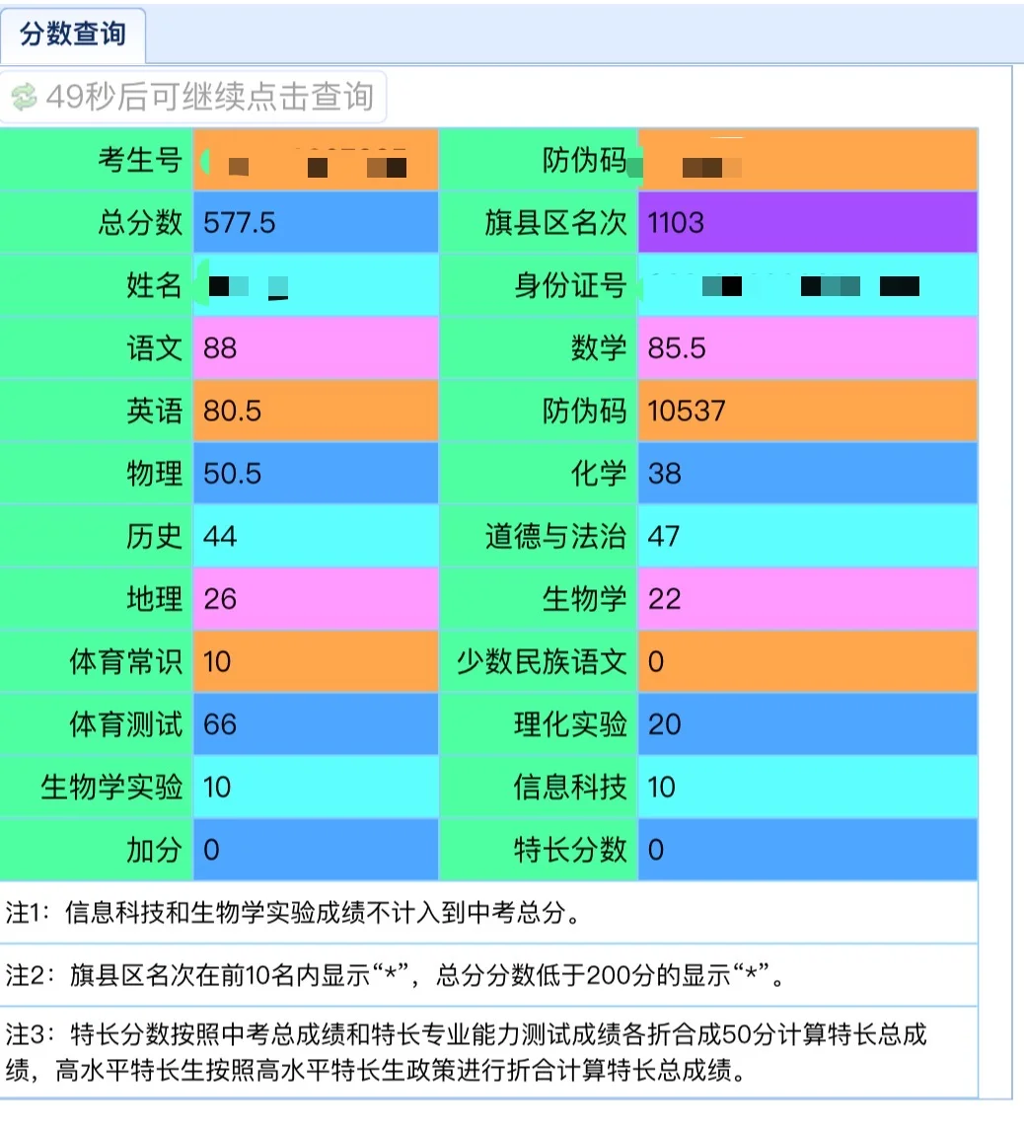Click the 语文 score 88
This screenshot has height=1133, width=1024.
click(x=220, y=348)
